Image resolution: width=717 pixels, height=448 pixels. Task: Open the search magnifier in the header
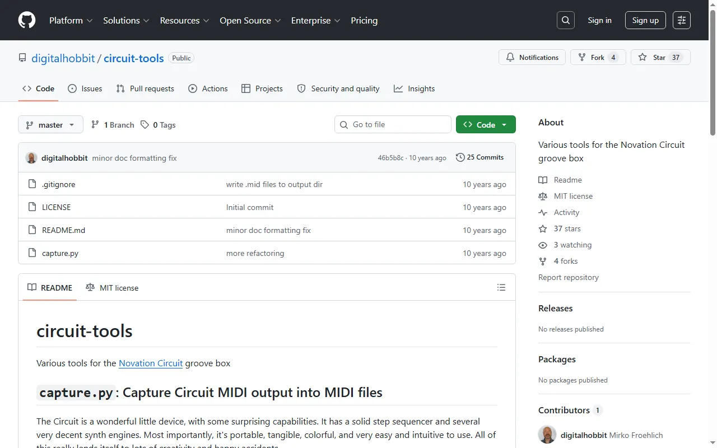point(566,20)
